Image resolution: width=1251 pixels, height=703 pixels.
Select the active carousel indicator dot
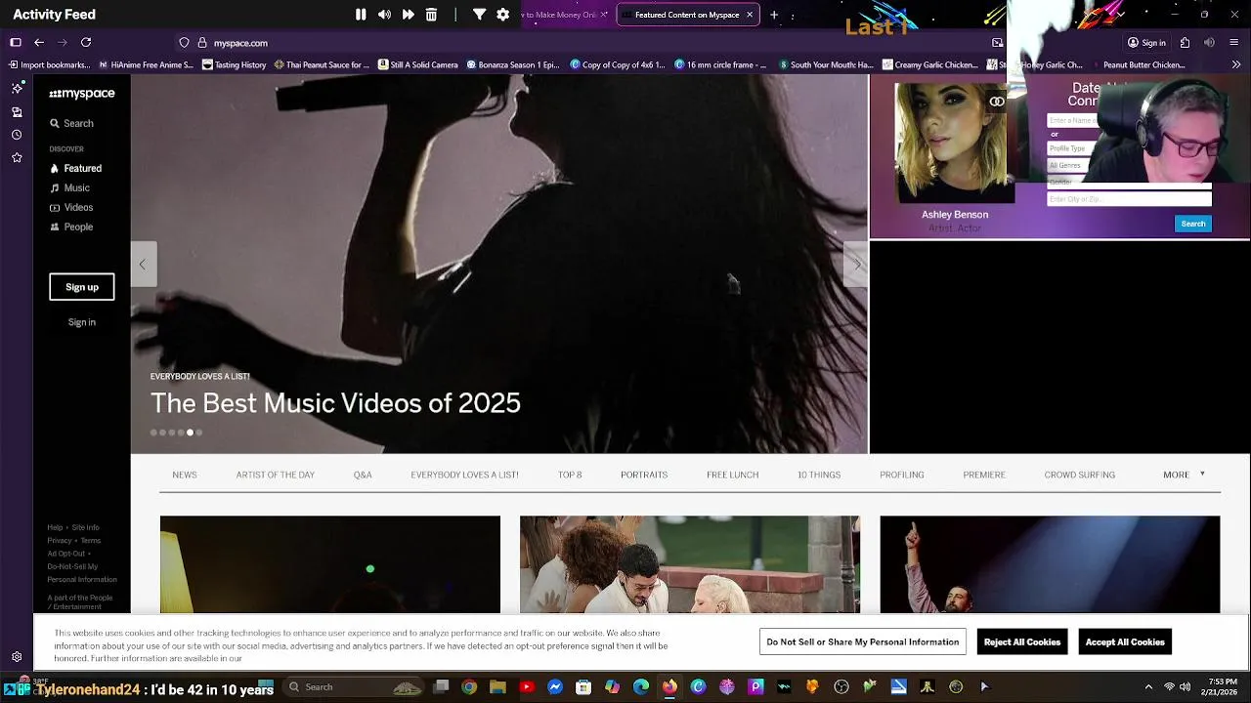[190, 433]
